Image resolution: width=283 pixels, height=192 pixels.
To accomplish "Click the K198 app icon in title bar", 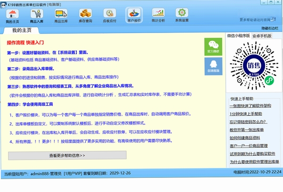I will point(3,5).
